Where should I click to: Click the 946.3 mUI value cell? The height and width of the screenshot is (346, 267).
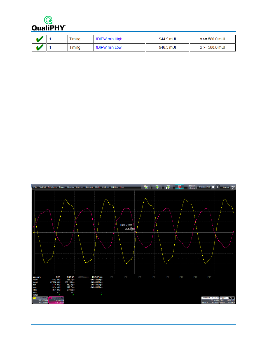coord(167,47)
